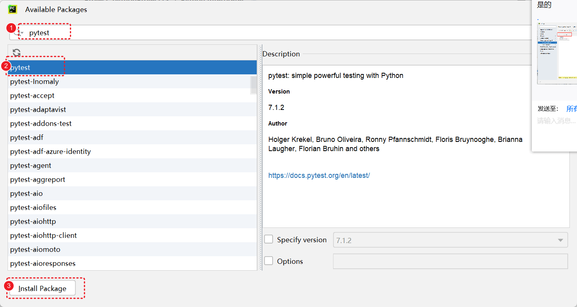This screenshot has height=307, width=577.
Task: Select the pytest-aiohttp package row
Action: (x=132, y=221)
